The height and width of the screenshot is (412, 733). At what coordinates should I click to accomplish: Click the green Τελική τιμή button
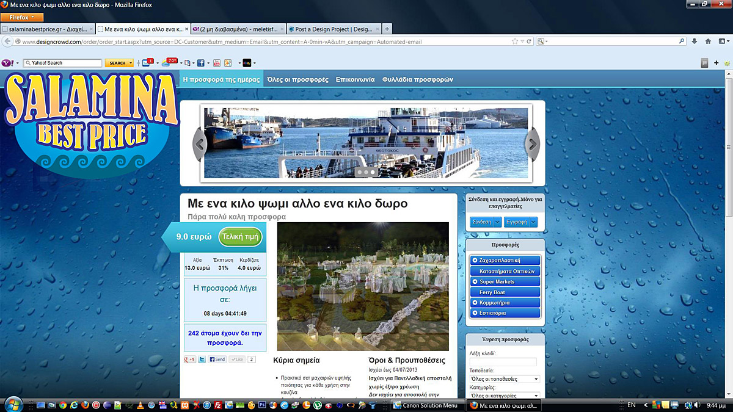[x=240, y=237]
